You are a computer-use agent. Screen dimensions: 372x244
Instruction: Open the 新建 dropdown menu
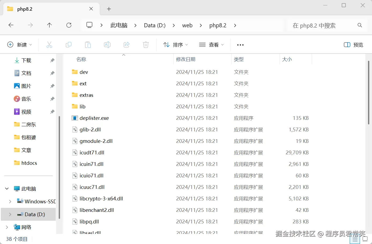click(x=20, y=45)
